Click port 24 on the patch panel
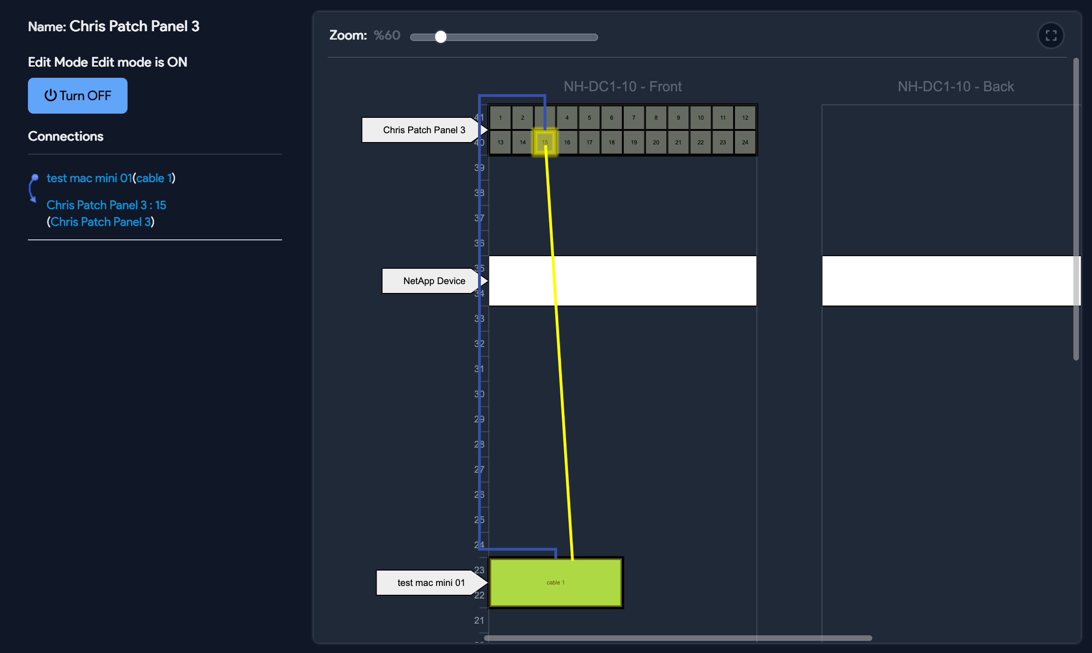This screenshot has height=653, width=1092. pos(745,142)
